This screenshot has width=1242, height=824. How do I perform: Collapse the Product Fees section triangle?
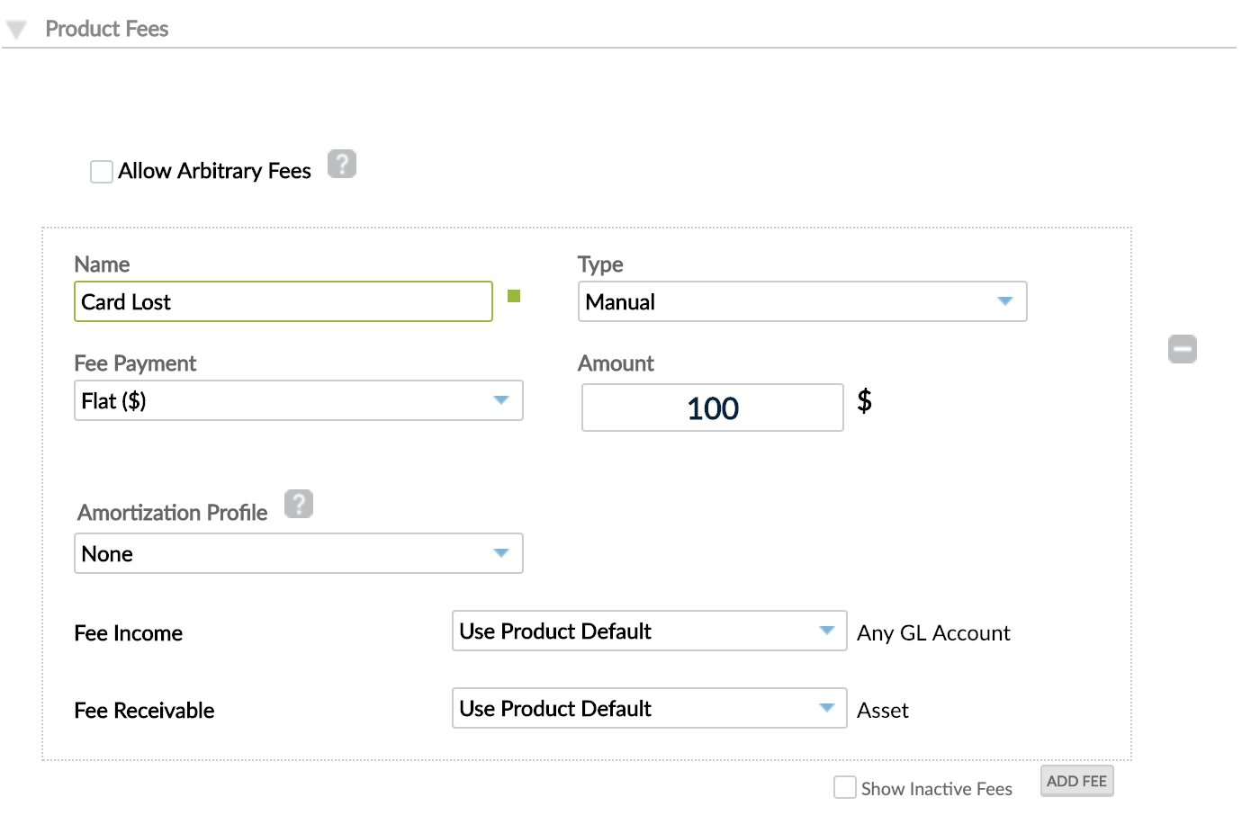point(16,28)
